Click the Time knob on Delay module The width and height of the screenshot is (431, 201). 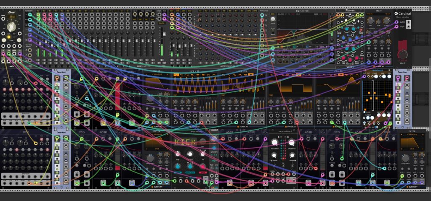point(378,22)
